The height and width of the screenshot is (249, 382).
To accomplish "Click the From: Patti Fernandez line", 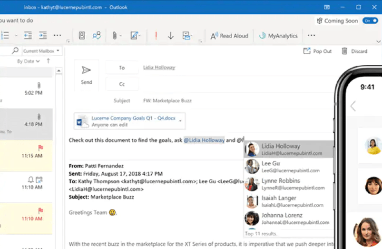I will click(x=96, y=166).
